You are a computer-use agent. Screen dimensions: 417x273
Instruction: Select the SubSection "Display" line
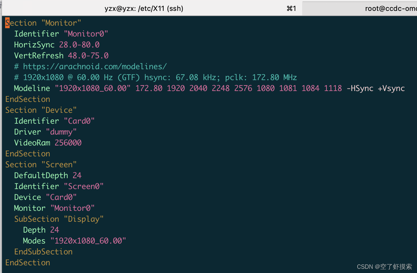coord(59,219)
